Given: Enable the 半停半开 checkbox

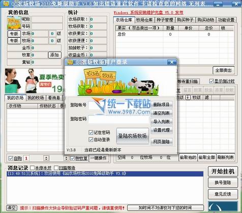Looking at the screenshot, I should (32, 168).
